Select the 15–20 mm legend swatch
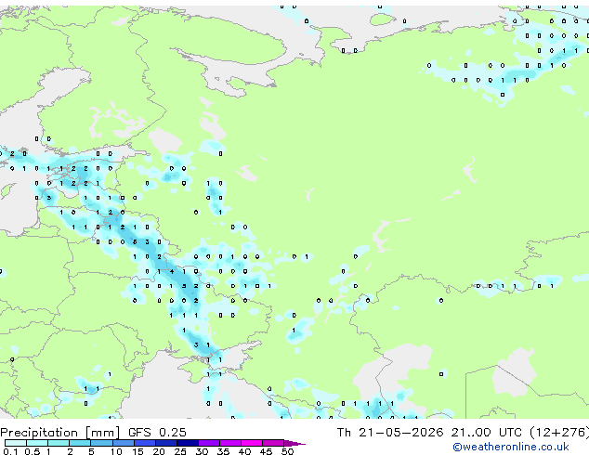This screenshot has width=589, height=455. pyautogui.click(x=144, y=443)
